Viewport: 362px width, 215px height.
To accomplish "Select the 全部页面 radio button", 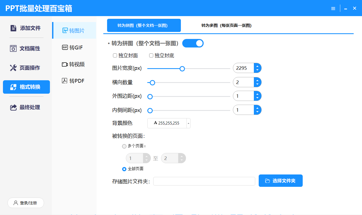I will click(124, 169).
